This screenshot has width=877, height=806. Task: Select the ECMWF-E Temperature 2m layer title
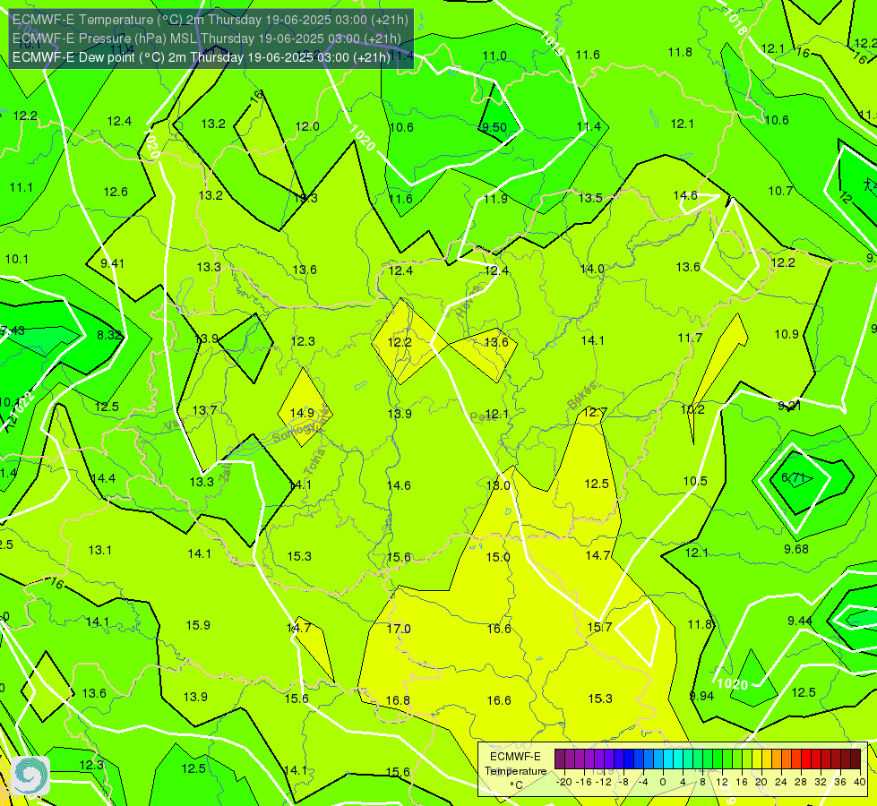point(211,20)
